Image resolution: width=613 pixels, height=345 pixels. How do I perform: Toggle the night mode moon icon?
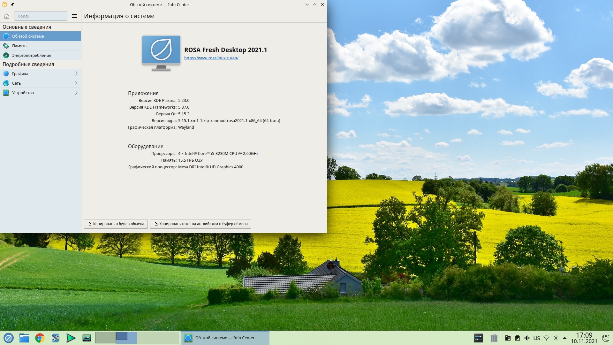pos(605,338)
